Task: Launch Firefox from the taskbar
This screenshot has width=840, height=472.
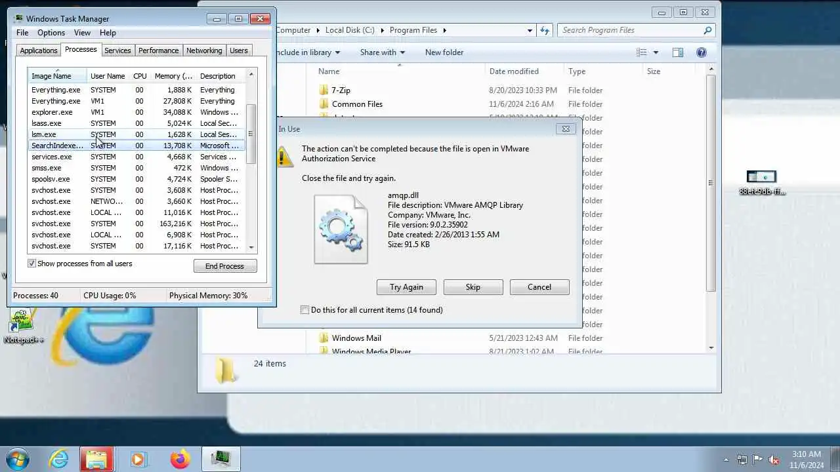Action: (179, 459)
